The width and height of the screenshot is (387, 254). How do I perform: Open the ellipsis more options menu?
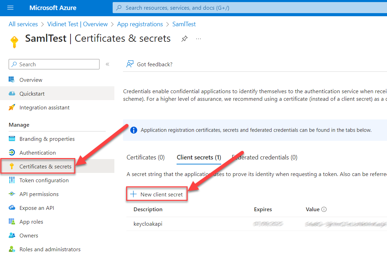[x=198, y=39]
